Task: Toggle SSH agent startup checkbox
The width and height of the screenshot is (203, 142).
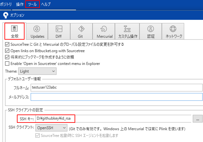Action: (x=37, y=136)
